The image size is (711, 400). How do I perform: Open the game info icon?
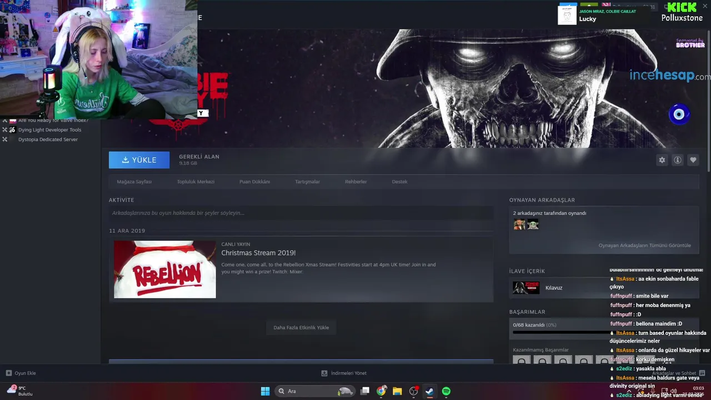pyautogui.click(x=677, y=160)
